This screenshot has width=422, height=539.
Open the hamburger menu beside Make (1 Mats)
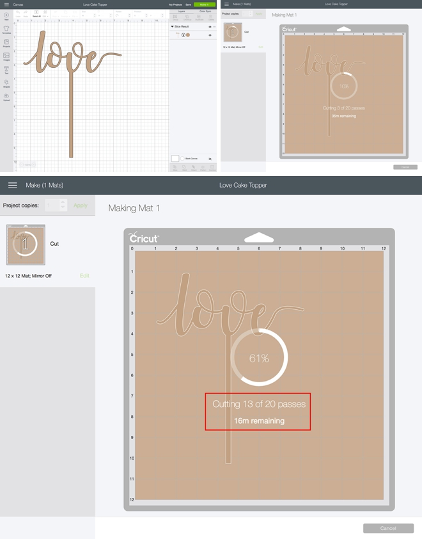(x=12, y=185)
